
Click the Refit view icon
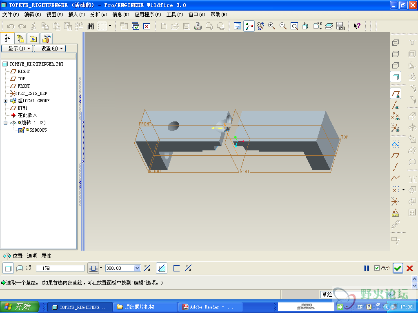294,26
